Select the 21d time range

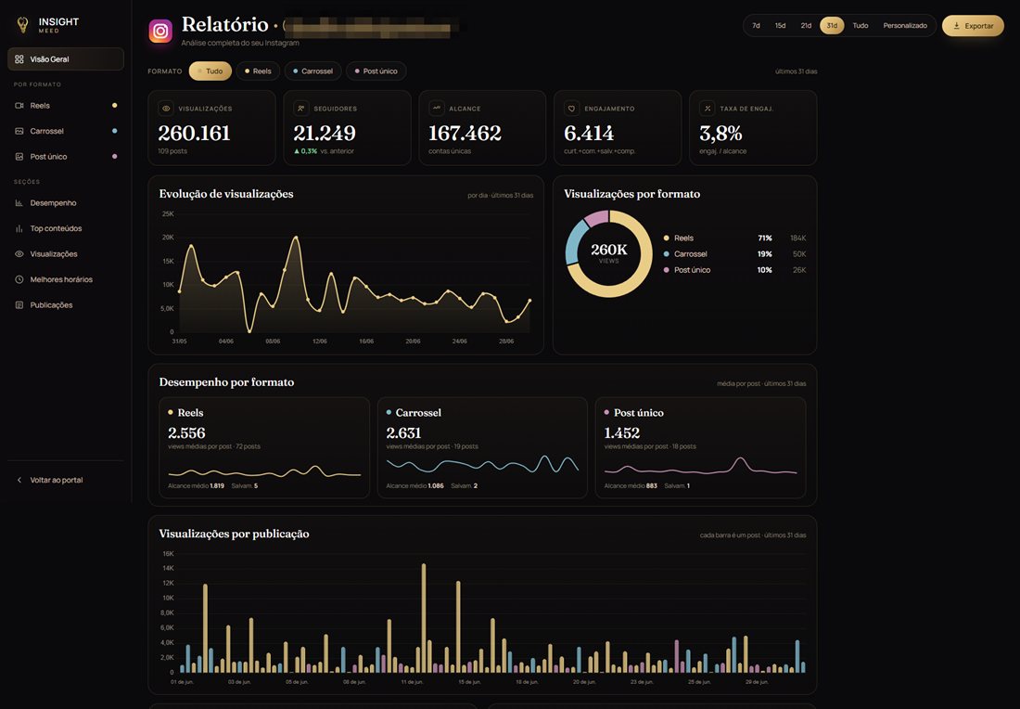(x=806, y=25)
